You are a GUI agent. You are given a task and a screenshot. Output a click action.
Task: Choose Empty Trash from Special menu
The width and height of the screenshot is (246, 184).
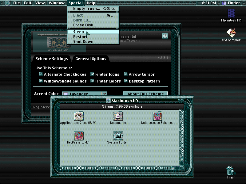(93, 9)
